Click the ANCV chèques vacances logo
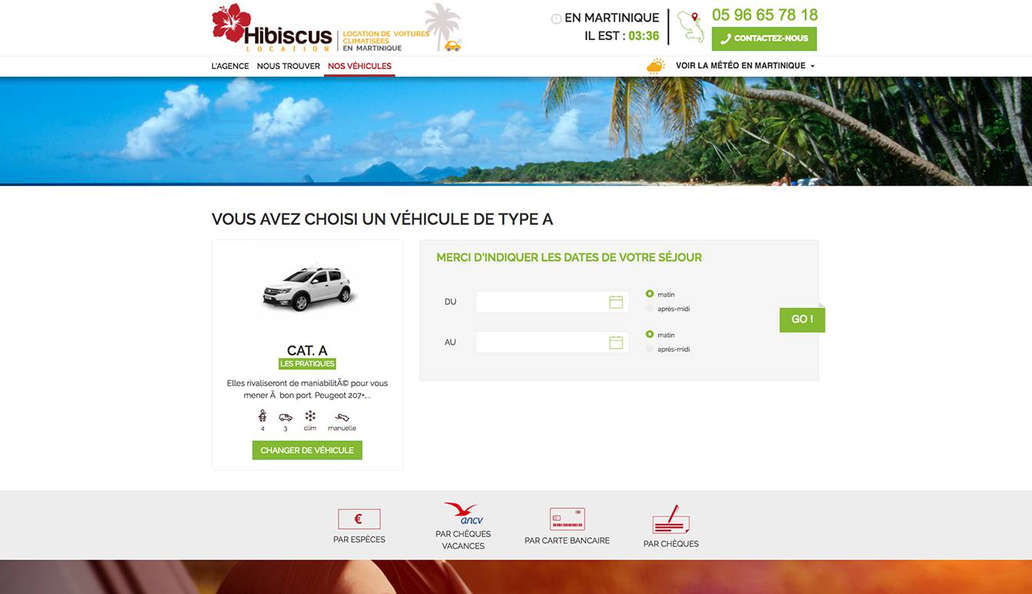 click(x=463, y=513)
